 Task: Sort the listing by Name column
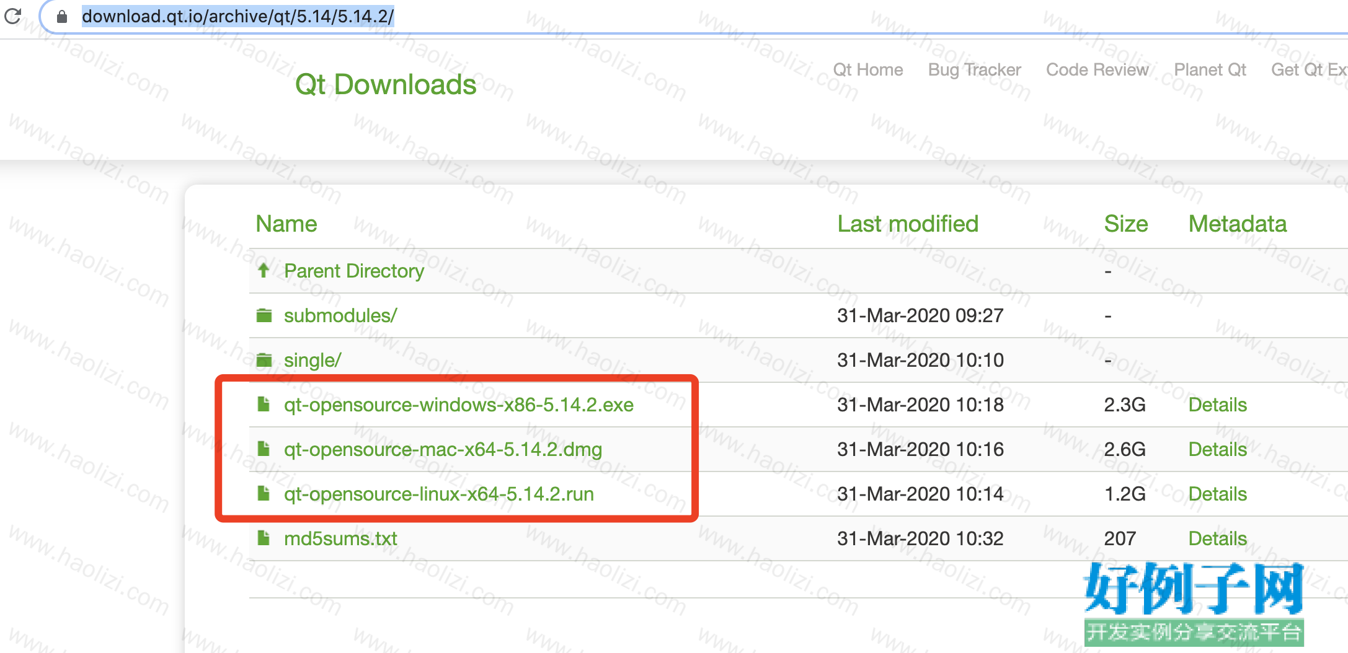pos(286,224)
